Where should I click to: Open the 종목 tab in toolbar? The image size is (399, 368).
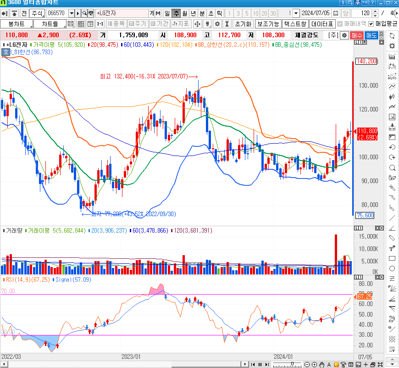tap(116, 24)
